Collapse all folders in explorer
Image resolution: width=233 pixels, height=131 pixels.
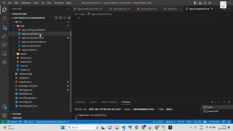(69, 18)
